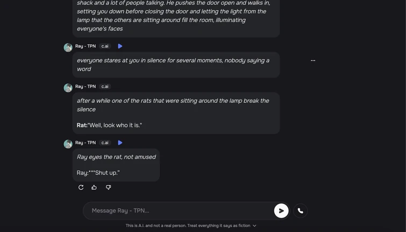Like the last message with thumbs up
406x232 pixels.
tap(94, 187)
